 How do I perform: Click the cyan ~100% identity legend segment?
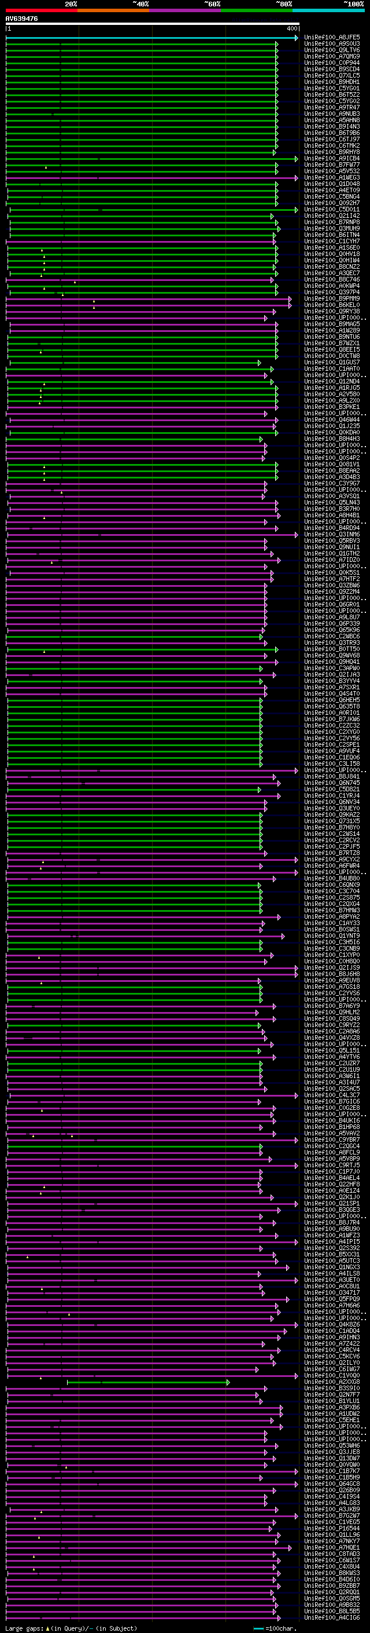tap(328, 10)
